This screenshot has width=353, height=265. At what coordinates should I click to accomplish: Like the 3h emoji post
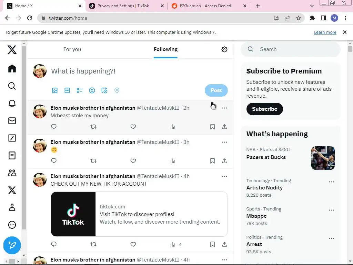pos(133,161)
